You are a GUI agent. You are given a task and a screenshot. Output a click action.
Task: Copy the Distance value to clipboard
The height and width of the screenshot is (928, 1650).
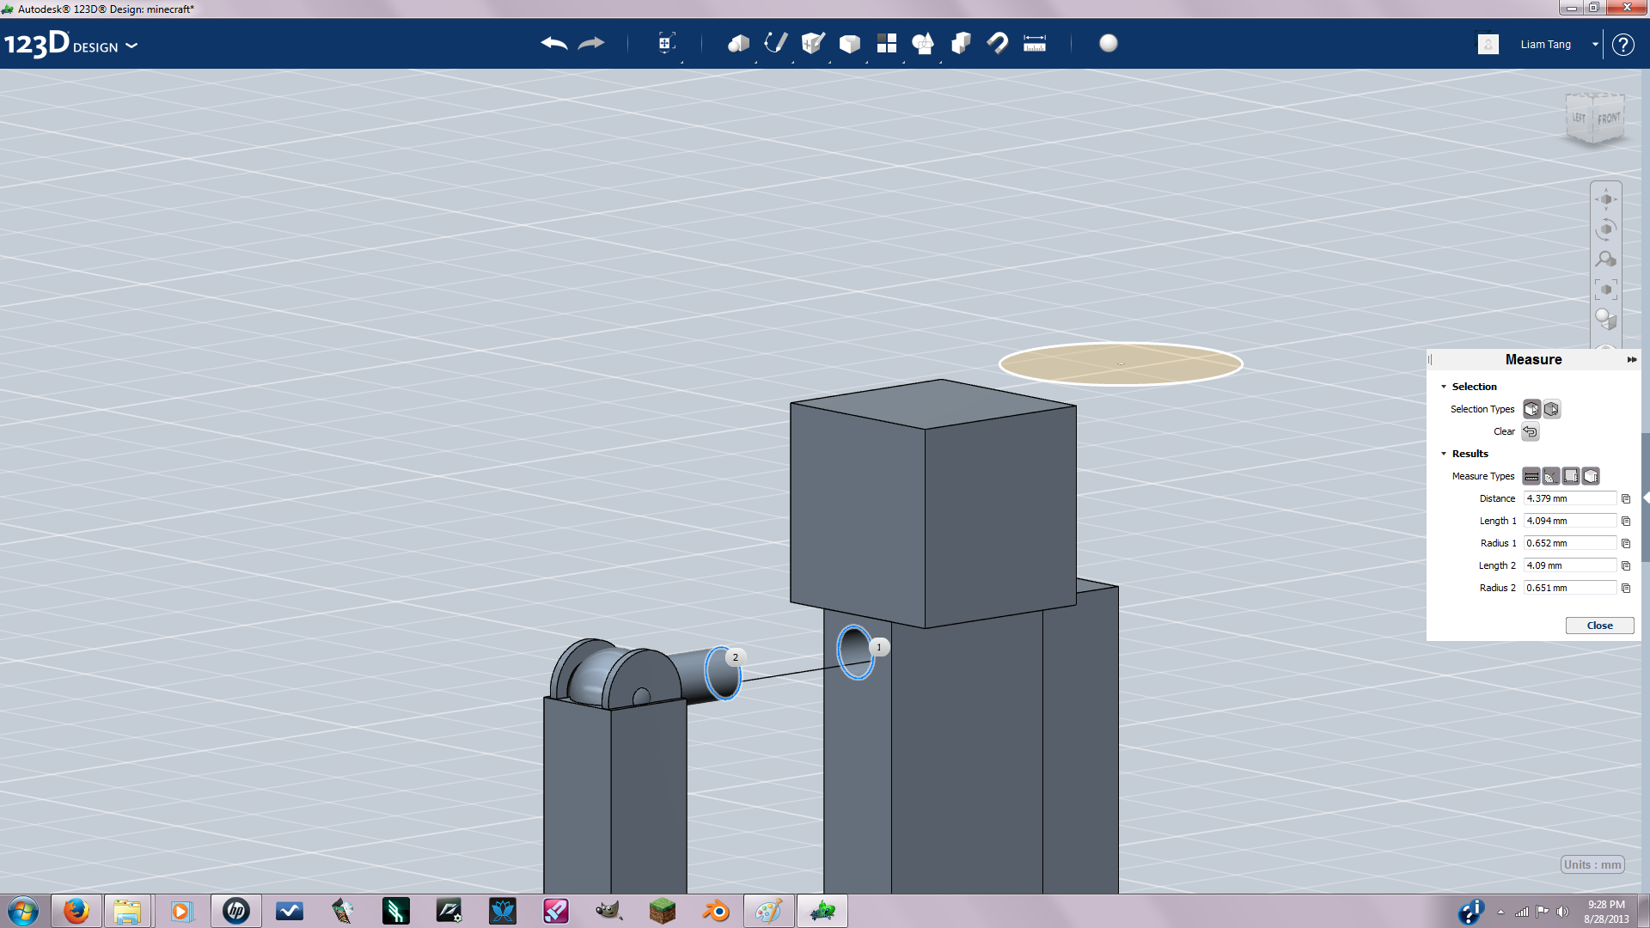pos(1626,498)
